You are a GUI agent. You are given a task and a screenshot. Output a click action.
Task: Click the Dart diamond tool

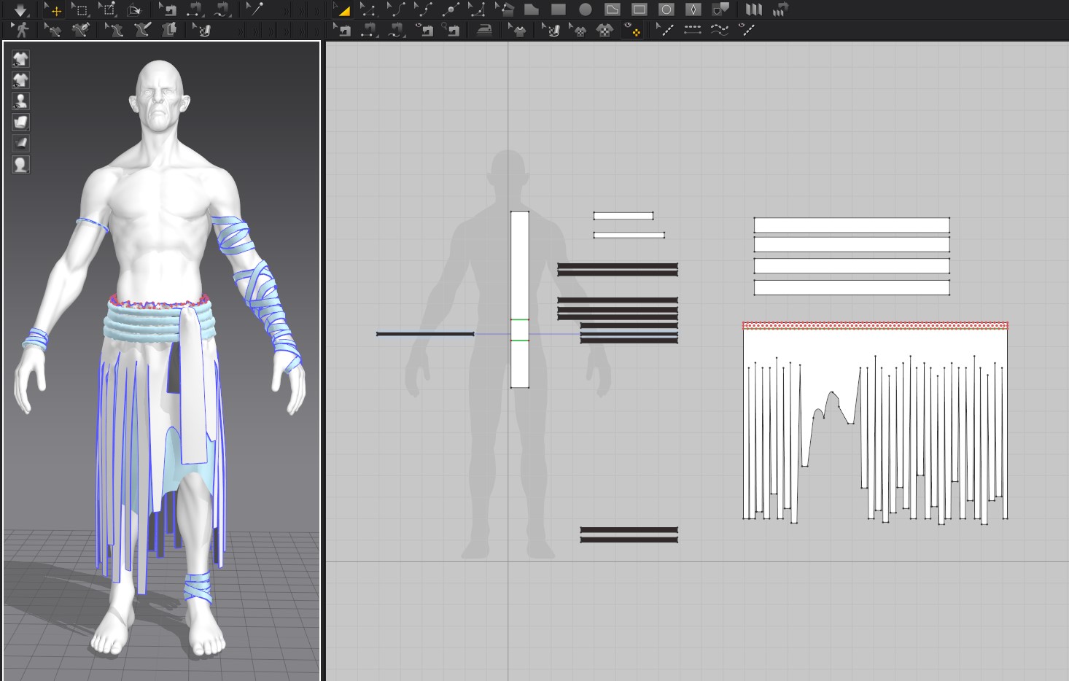tap(693, 9)
